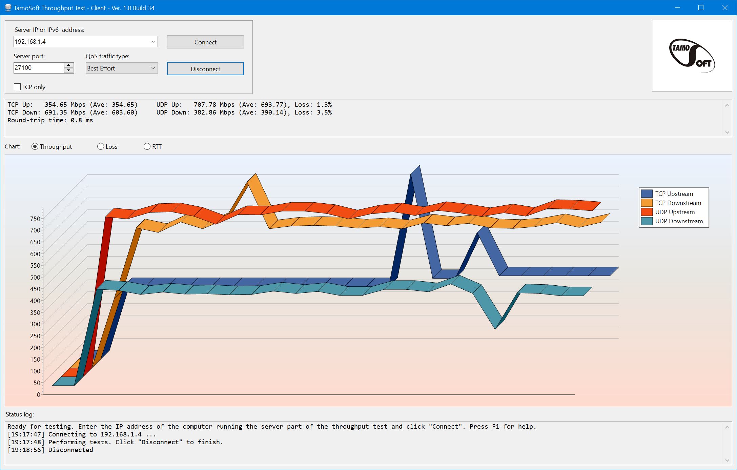Click the 'Performing tests' log line

[115, 442]
